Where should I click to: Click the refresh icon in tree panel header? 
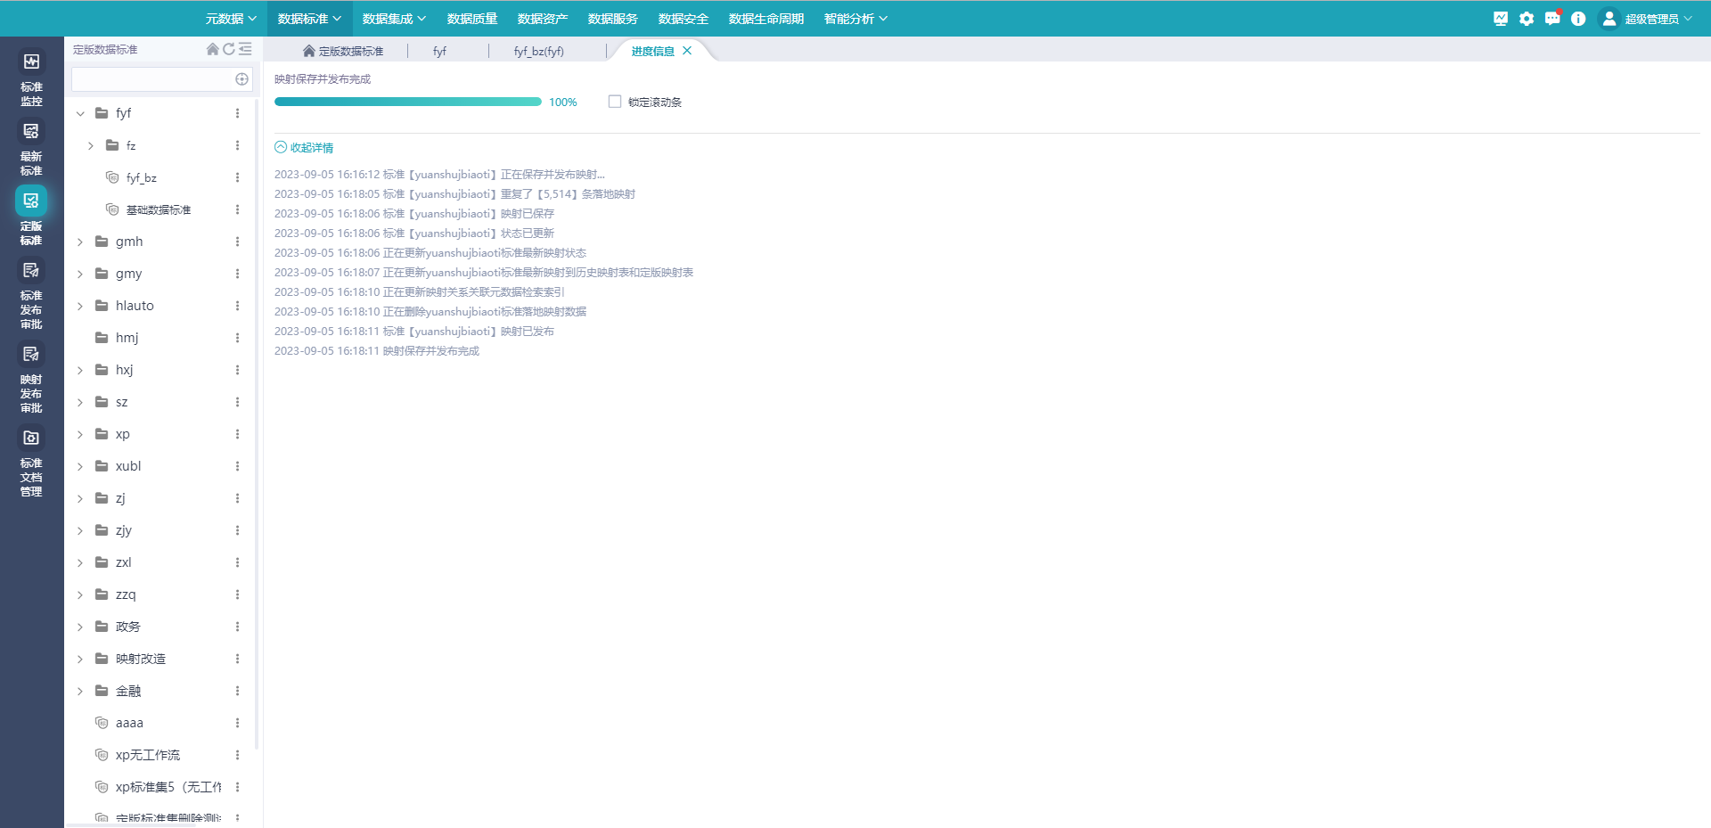point(229,50)
